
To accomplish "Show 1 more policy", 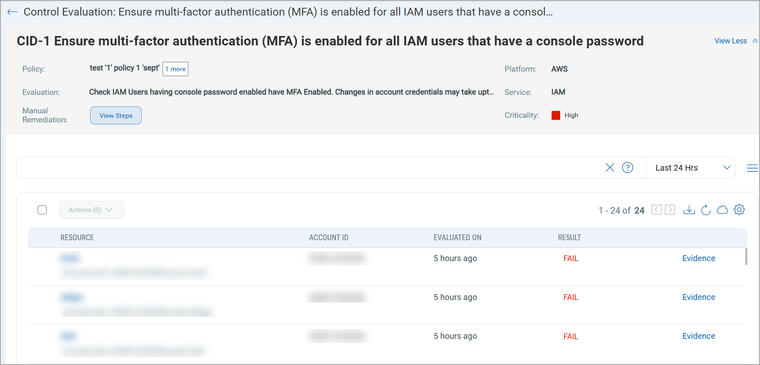I will coord(175,69).
